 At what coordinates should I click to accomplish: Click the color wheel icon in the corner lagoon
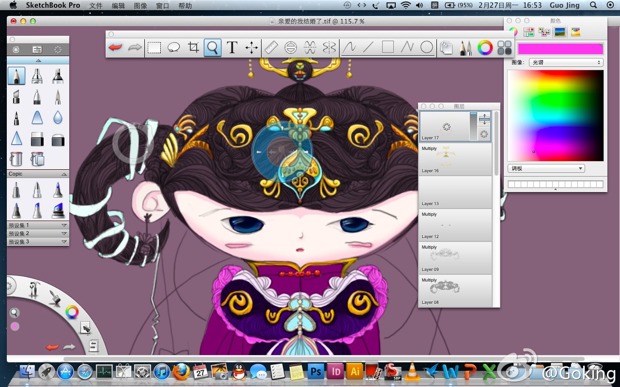(x=72, y=312)
